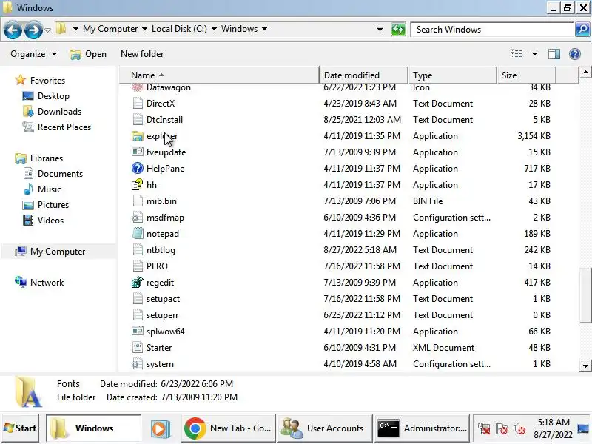Screen dimensions: 592x444
Task: Expand the Windows breadcrumb dropdown arrow
Action: [x=264, y=29]
